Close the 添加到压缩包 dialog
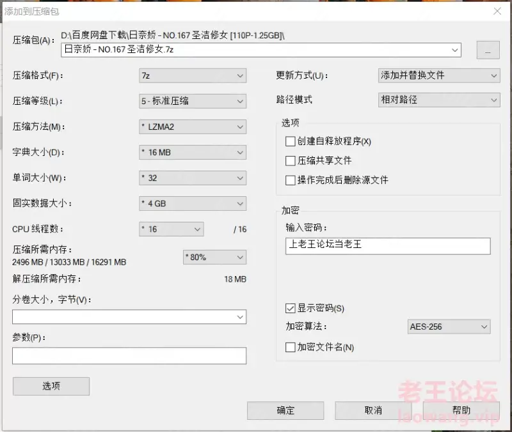This screenshot has height=432, width=512. pyautogui.click(x=497, y=12)
